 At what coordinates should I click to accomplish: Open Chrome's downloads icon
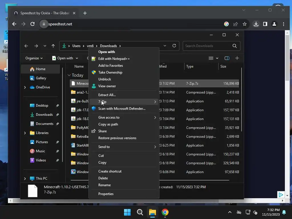pos(256,24)
